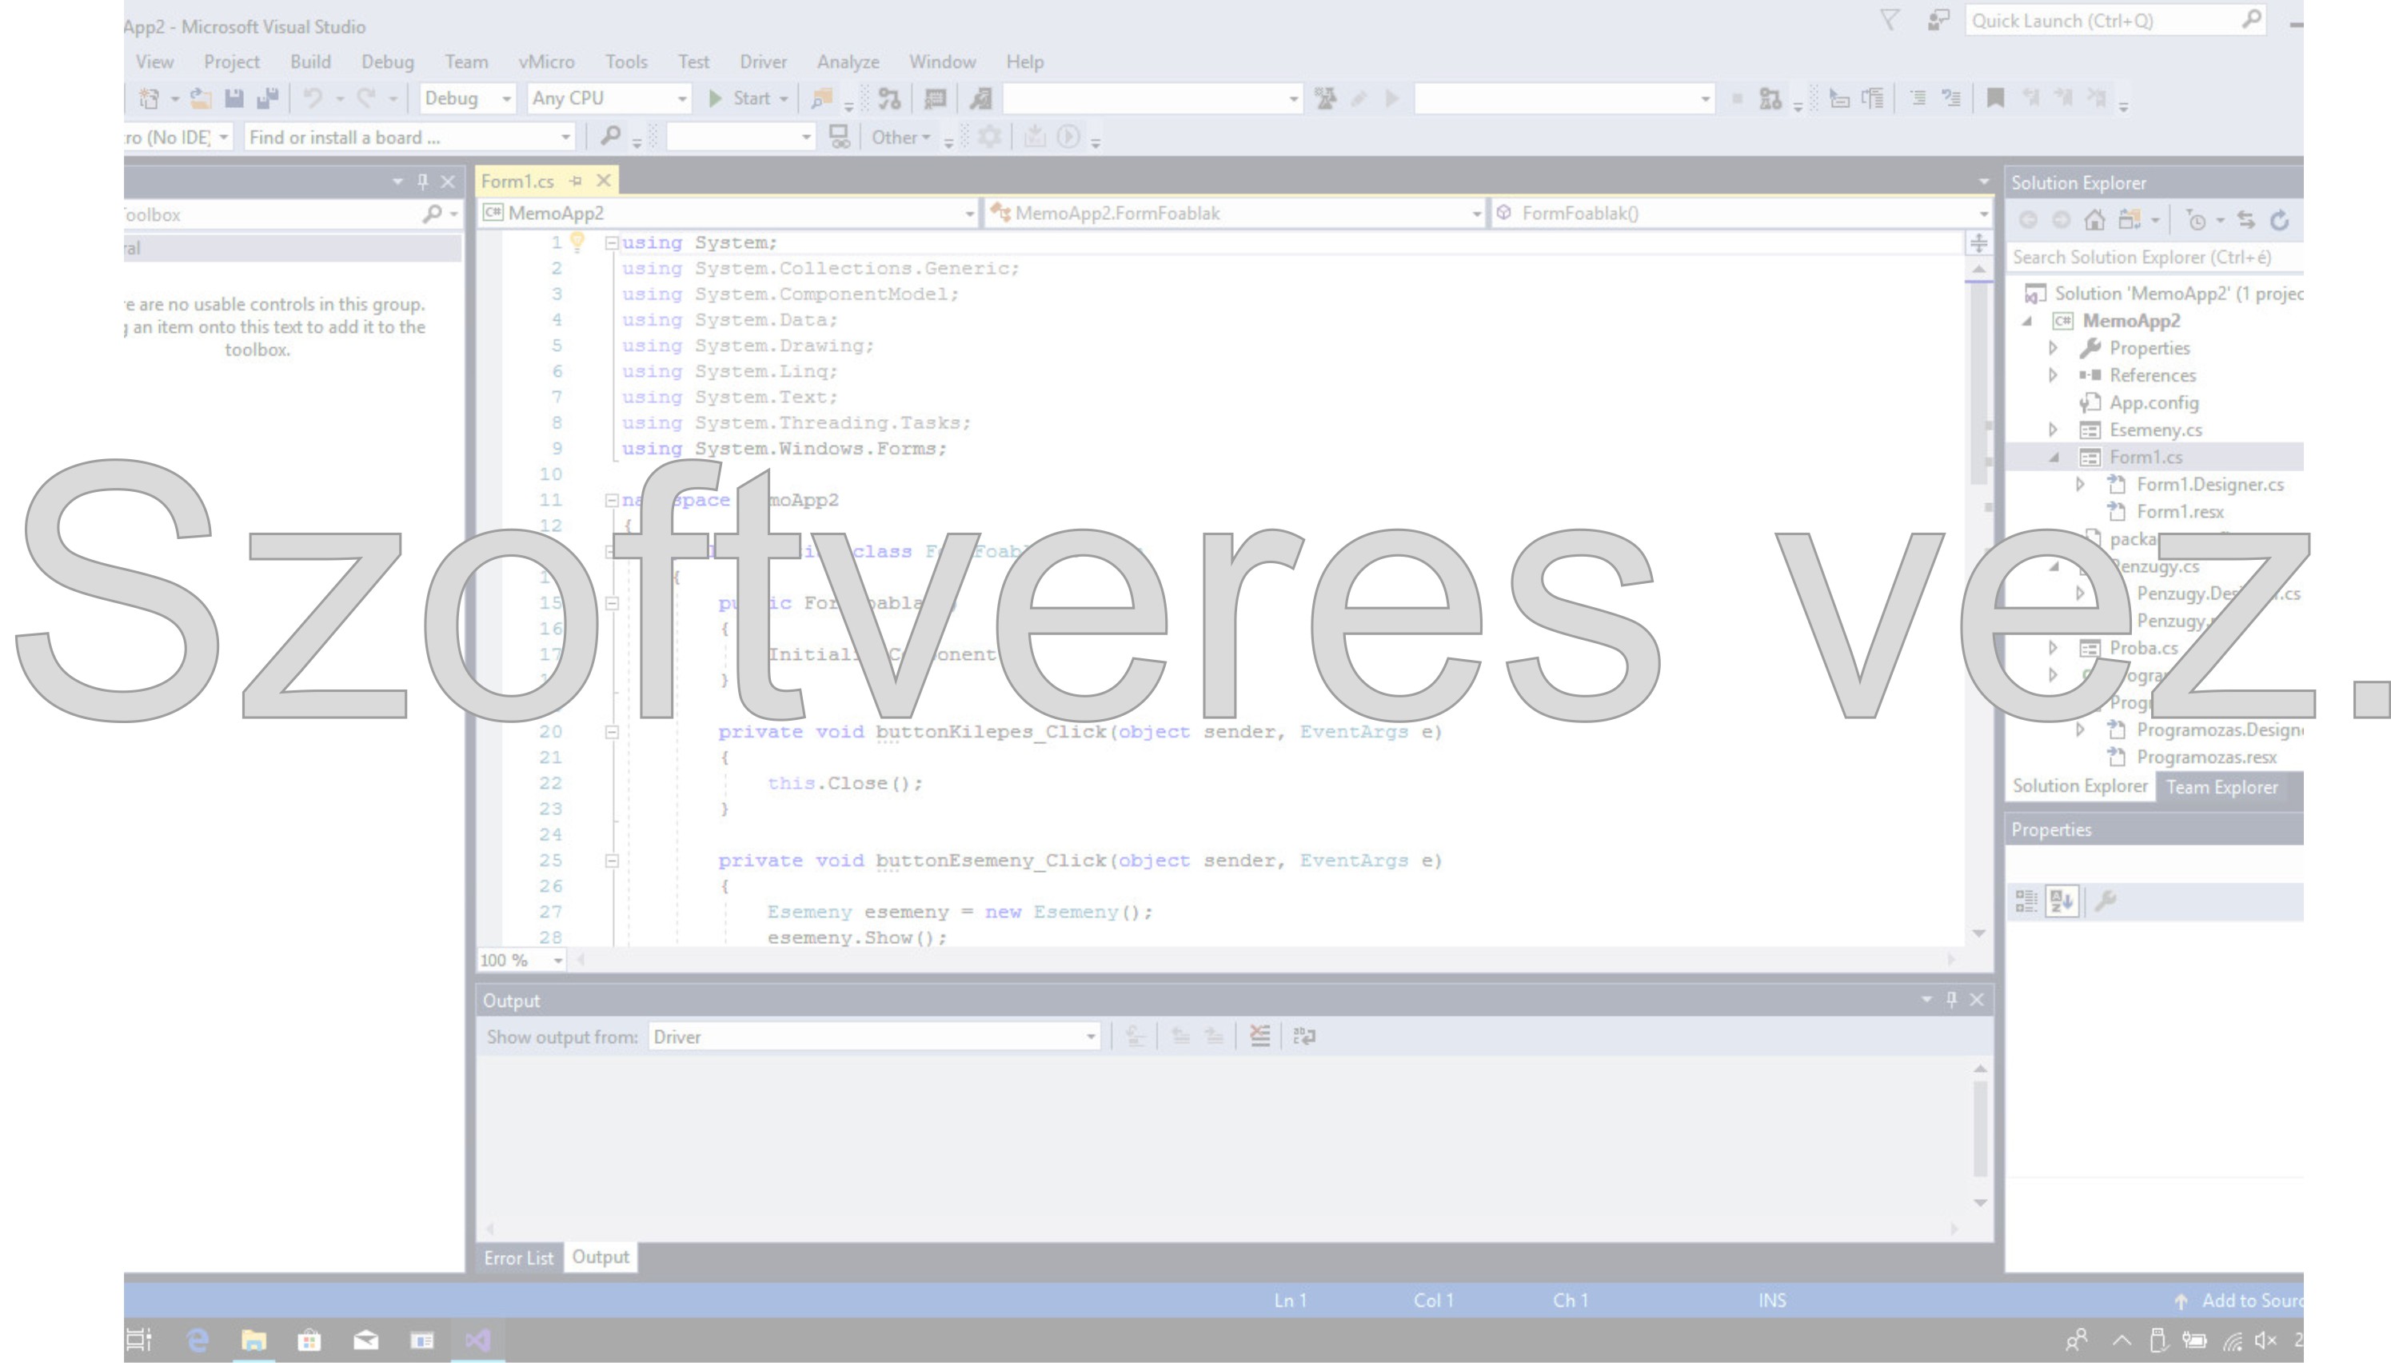Click the Home icon in Solution Explorer
This screenshot has height=1363, width=2391.
click(x=2094, y=220)
